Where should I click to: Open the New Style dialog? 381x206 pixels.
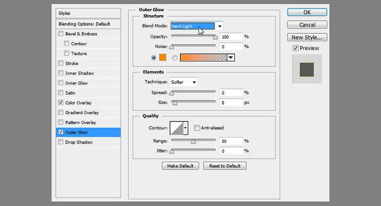click(307, 37)
